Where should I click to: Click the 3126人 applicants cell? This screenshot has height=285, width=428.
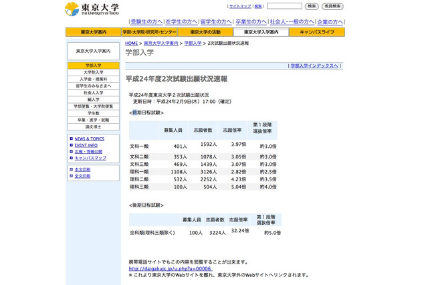(x=209, y=172)
